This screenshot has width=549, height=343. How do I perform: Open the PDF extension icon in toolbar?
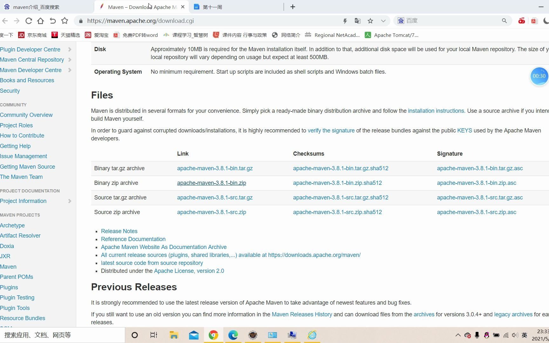pyautogui.click(x=534, y=21)
